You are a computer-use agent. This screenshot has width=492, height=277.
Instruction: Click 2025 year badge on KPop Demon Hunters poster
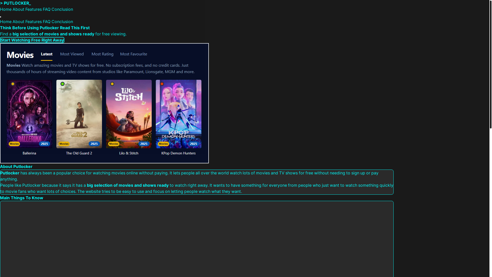coord(194,144)
